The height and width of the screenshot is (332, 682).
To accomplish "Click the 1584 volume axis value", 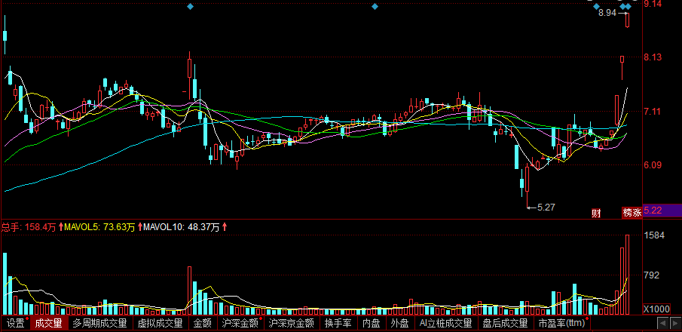I will 653,235.
